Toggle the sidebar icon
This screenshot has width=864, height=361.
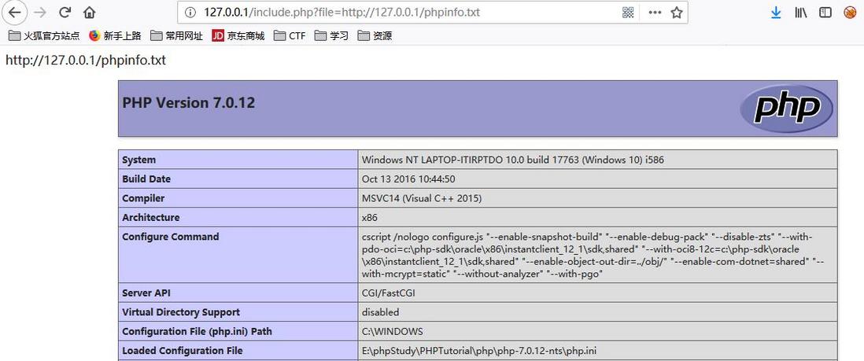pos(825,12)
